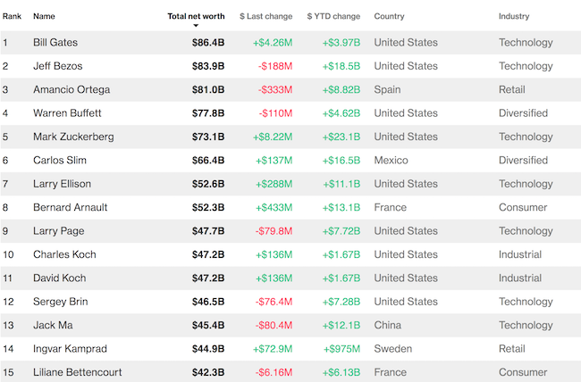Image resolution: width=581 pixels, height=382 pixels.
Task: Click the +$433M last change value
Action: (274, 207)
